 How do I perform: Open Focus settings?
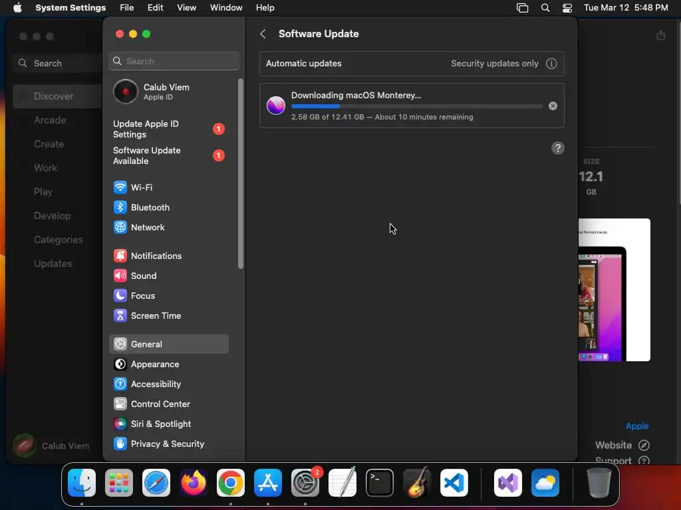coord(168,296)
